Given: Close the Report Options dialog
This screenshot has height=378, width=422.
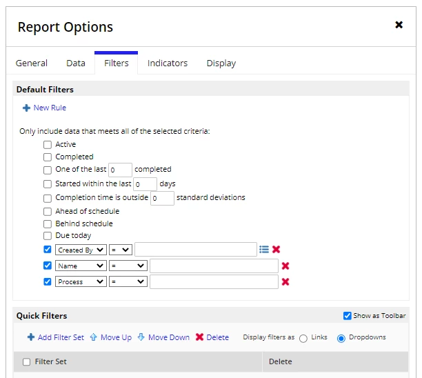Looking at the screenshot, I should tap(399, 25).
